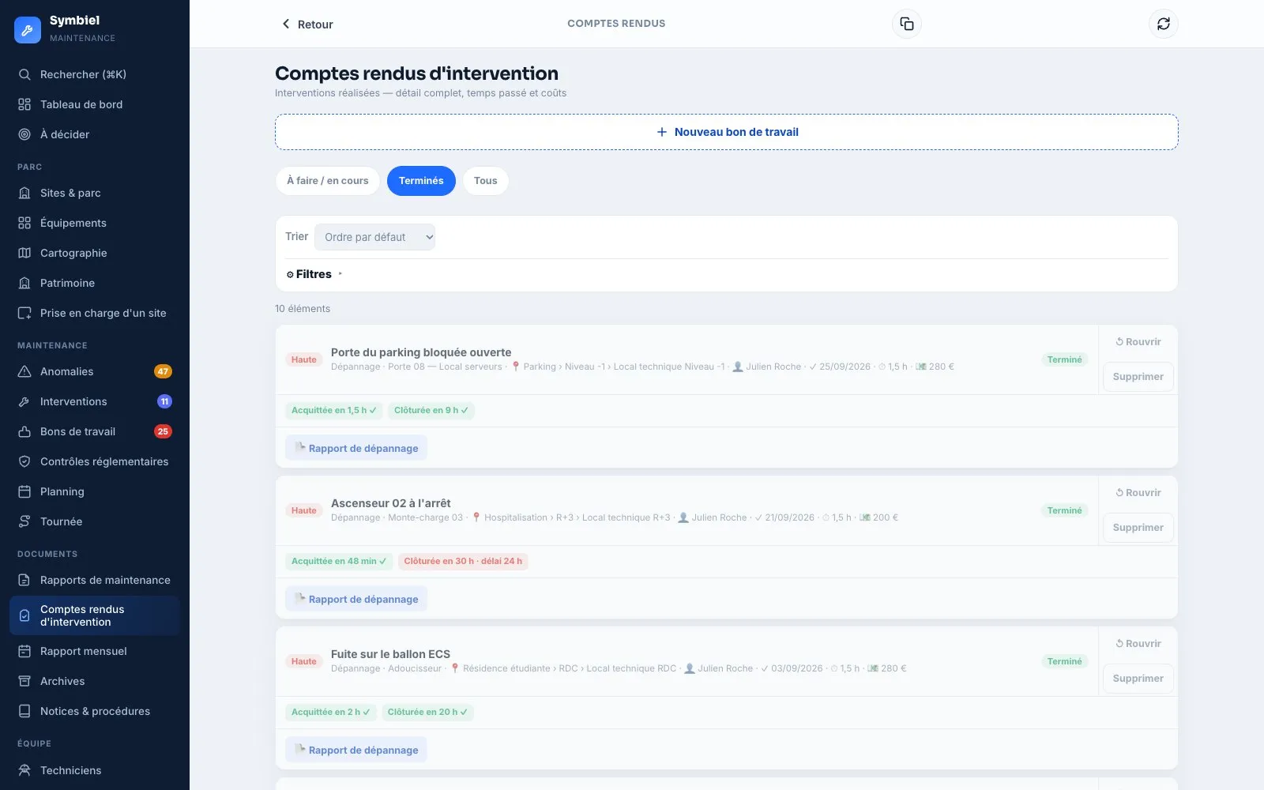Select the Tous tab
1264x790 pixels.
tap(485, 181)
